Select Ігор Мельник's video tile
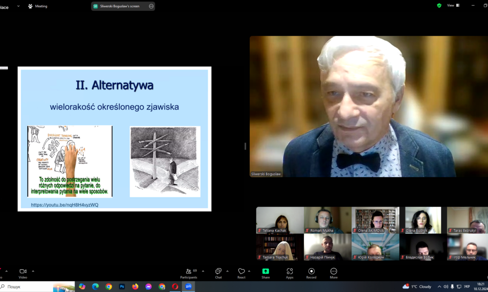Screen dimensions: 488x292 468,247
